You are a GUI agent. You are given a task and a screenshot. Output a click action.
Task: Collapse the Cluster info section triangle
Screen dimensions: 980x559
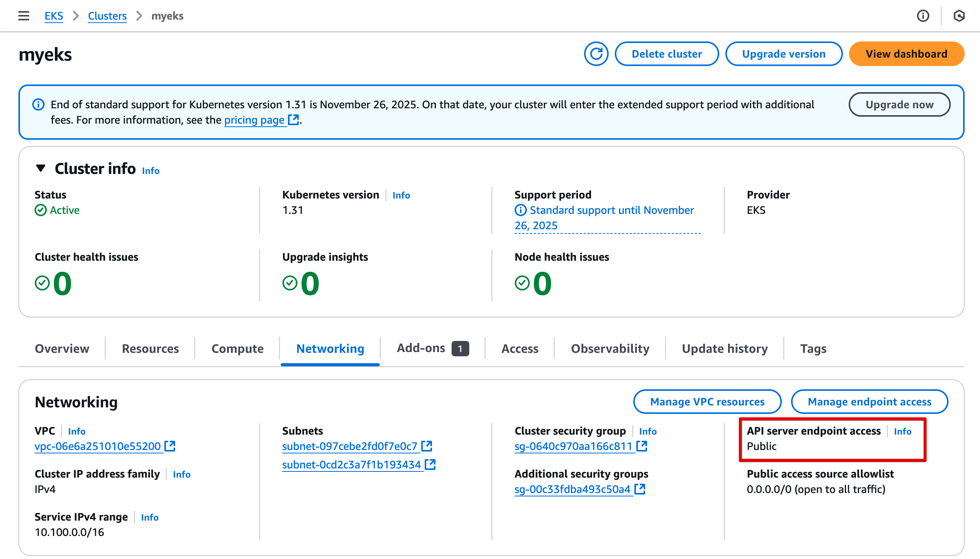point(41,168)
